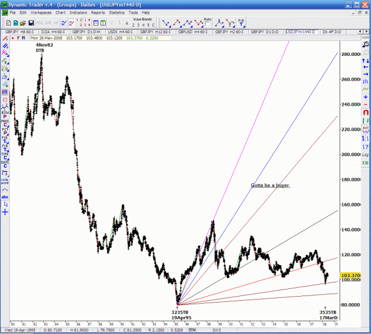
Task: Select the Gann fan G tool
Action: (x=5, y=68)
